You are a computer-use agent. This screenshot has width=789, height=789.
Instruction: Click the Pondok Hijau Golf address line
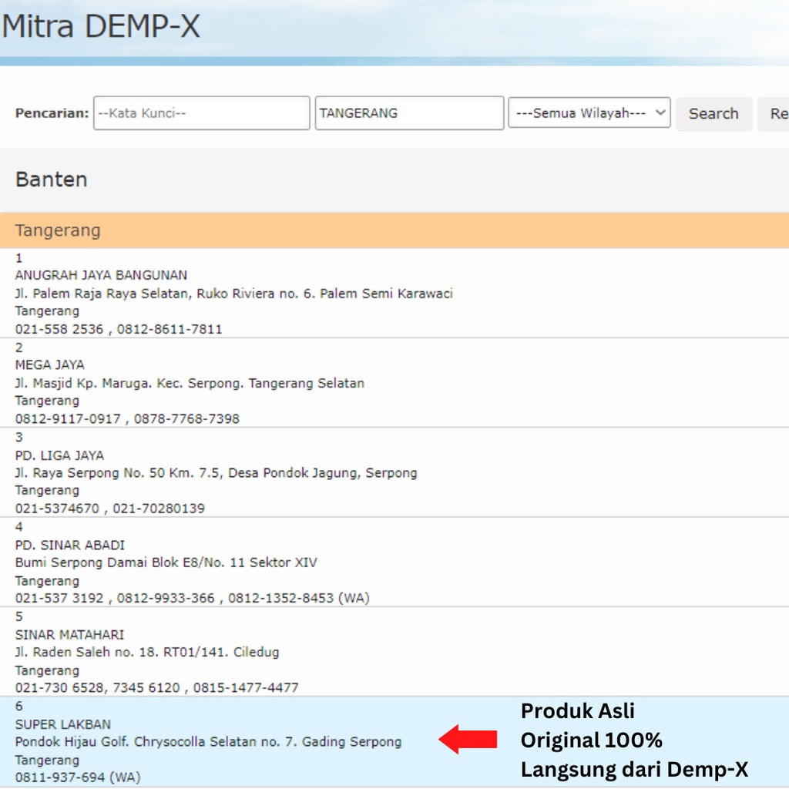click(x=208, y=742)
